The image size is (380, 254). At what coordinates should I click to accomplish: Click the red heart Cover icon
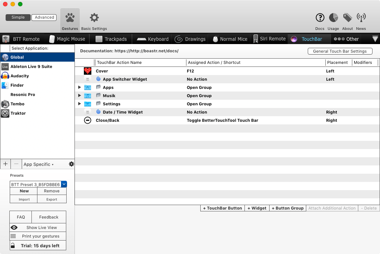point(88,71)
